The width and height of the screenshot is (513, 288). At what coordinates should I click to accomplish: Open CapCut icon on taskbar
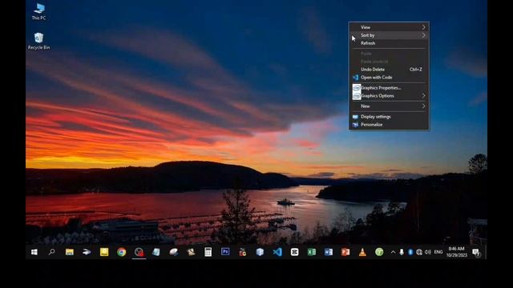click(294, 252)
